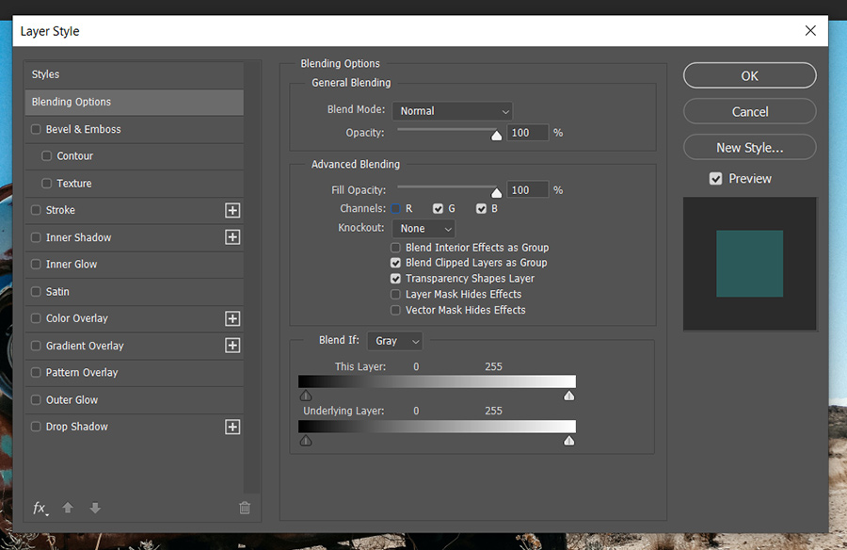Expand the Knockout dropdown
Image resolution: width=847 pixels, height=550 pixels.
tap(423, 229)
